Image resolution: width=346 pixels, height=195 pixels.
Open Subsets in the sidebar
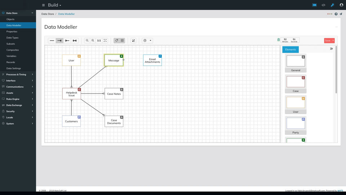click(18, 44)
